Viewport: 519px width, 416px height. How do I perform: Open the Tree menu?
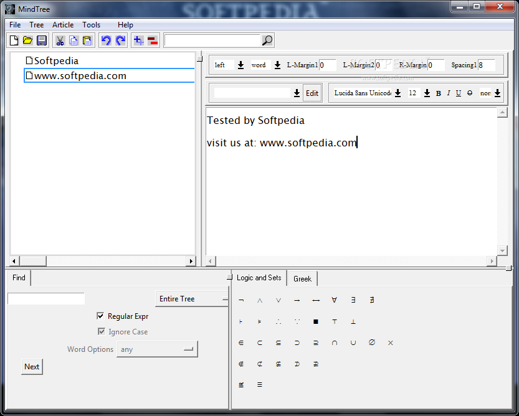click(x=36, y=25)
